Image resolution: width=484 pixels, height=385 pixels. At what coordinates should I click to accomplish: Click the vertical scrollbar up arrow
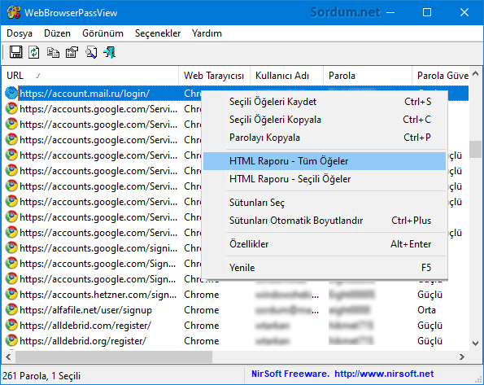point(475,73)
